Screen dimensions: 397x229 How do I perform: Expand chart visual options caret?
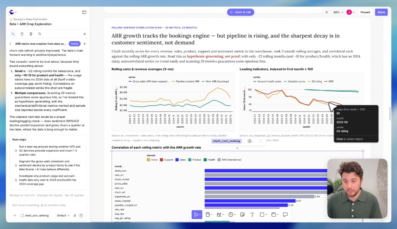pyautogui.click(x=223, y=215)
